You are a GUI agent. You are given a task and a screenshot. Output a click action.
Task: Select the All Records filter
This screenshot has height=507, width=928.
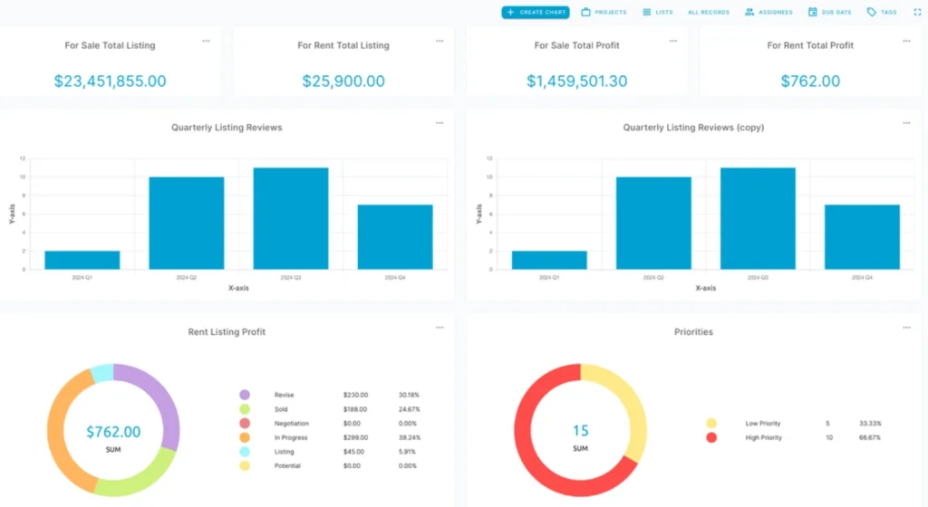pyautogui.click(x=709, y=13)
